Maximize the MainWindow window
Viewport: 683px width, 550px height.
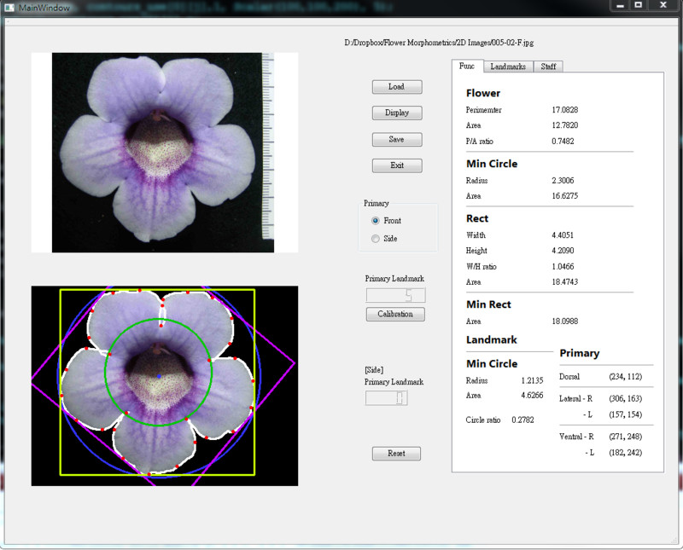pyautogui.click(x=638, y=5)
